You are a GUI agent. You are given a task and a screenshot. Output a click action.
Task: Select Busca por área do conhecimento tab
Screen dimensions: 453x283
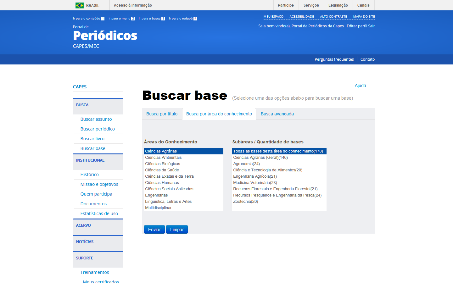[x=219, y=114]
